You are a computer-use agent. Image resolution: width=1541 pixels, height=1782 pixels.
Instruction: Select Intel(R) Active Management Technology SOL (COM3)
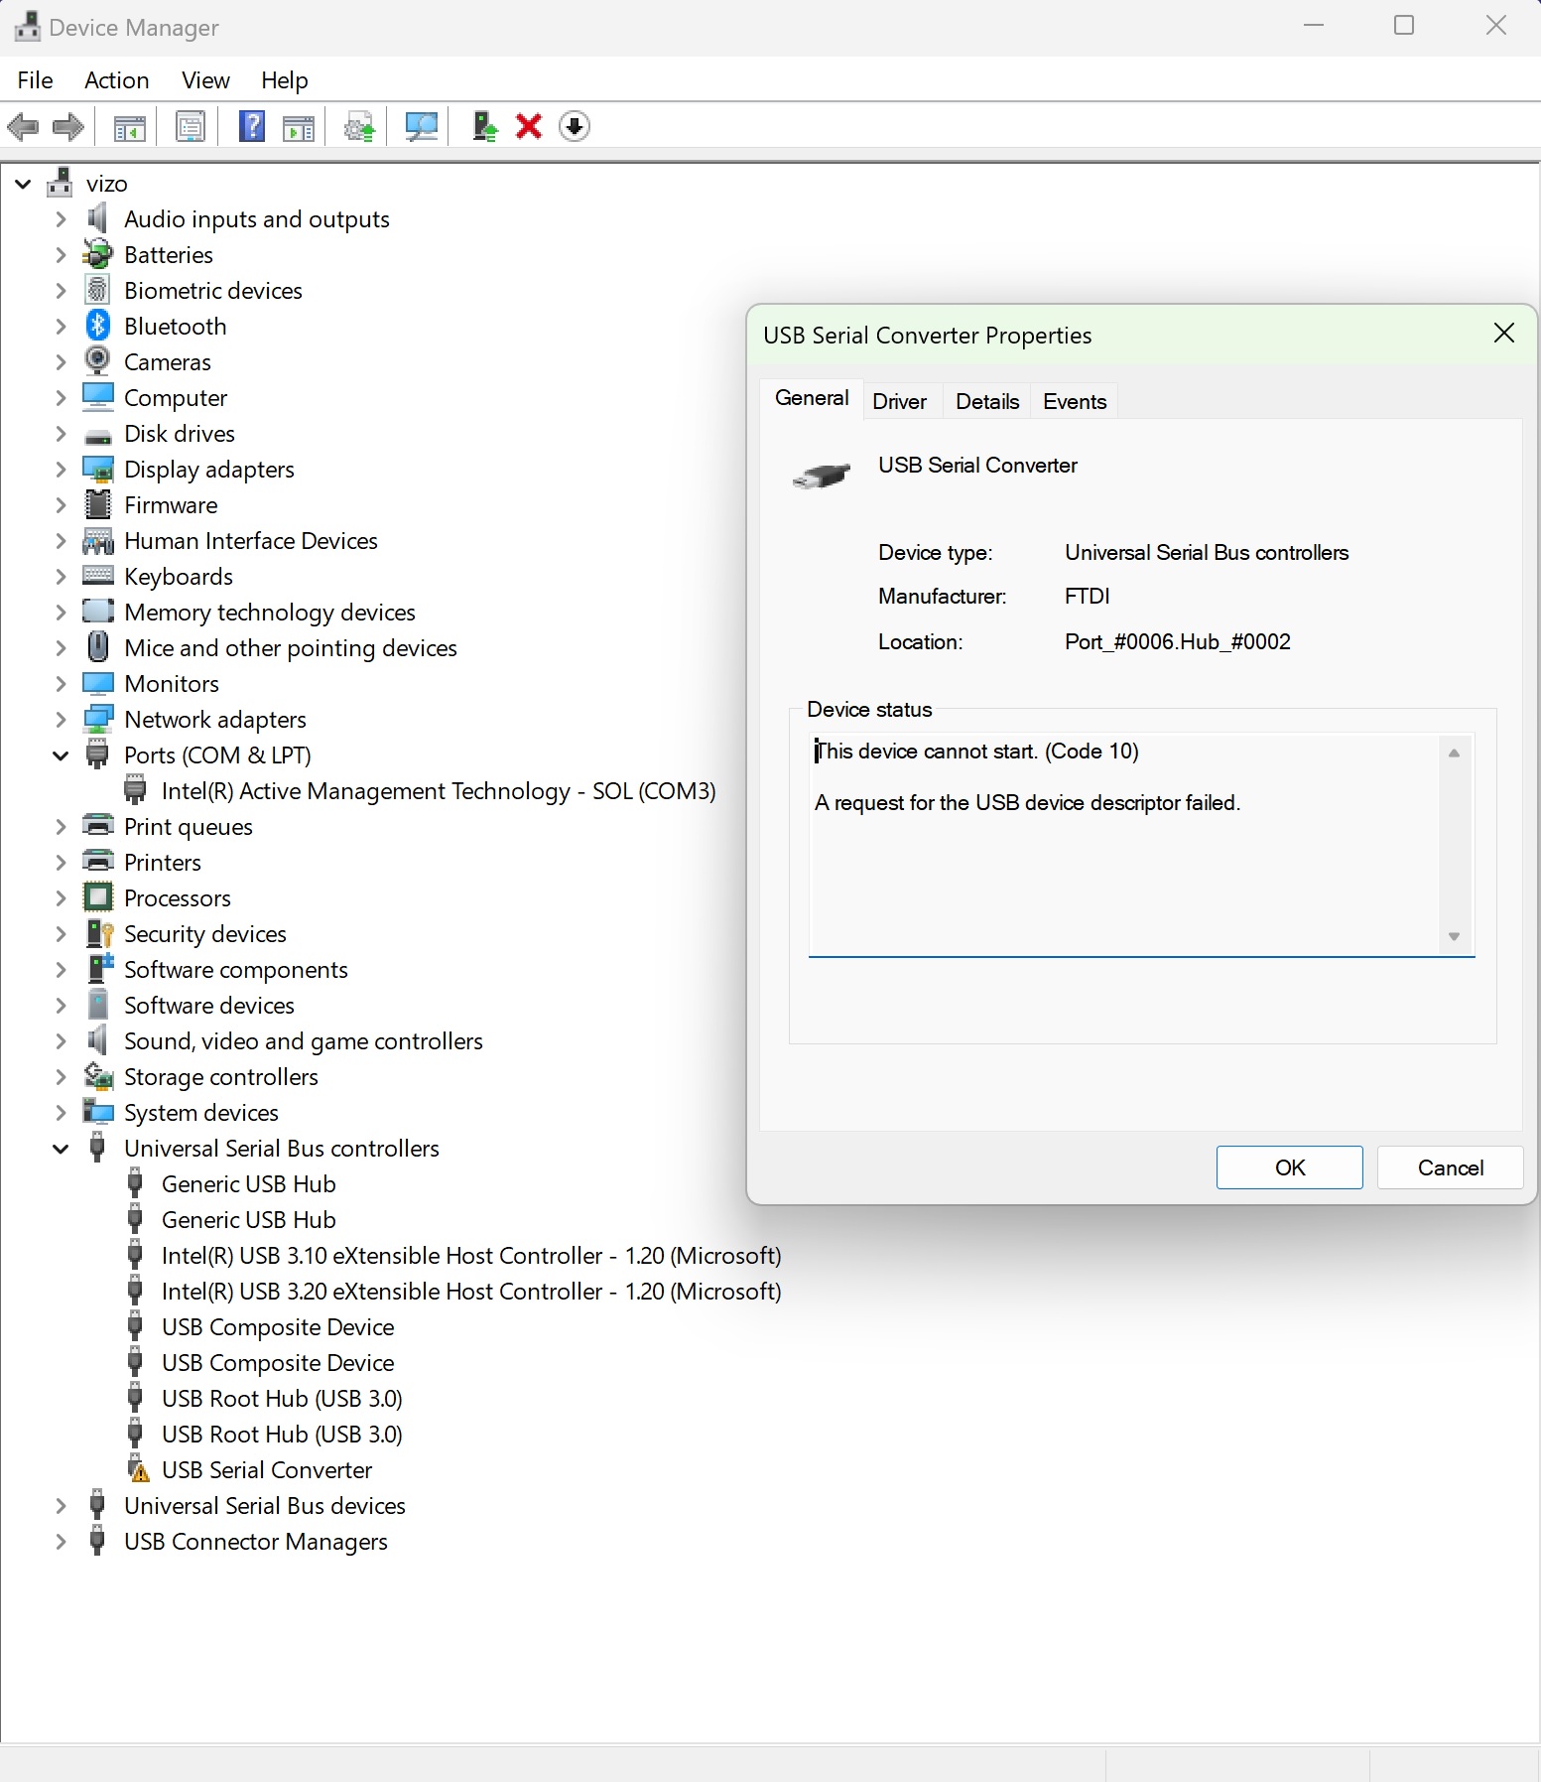click(439, 791)
